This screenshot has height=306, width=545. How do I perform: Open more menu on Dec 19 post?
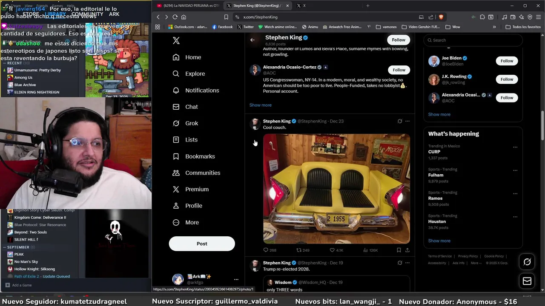click(407, 263)
